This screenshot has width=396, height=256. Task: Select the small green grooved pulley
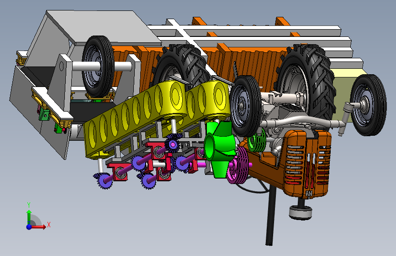[x=257, y=140]
